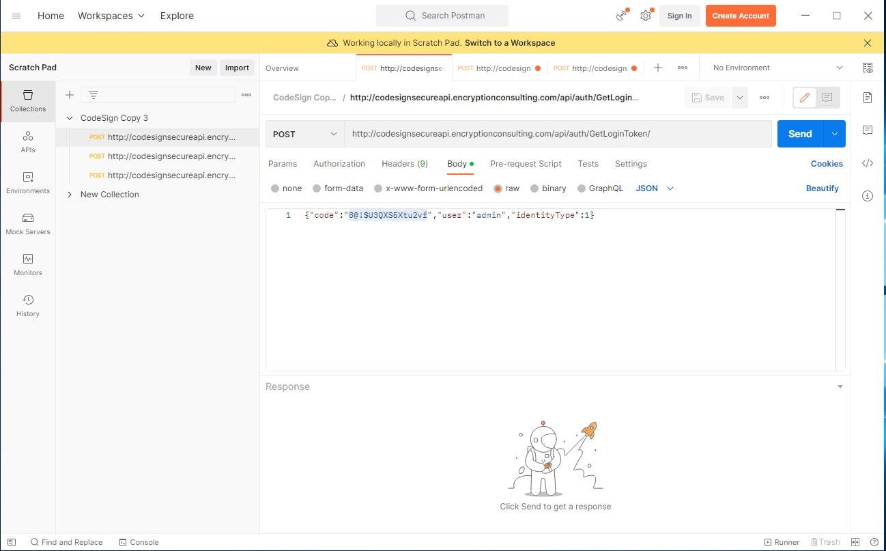Open the request info icon in right sidebar
Screen dimensions: 886x551
[x=868, y=196]
